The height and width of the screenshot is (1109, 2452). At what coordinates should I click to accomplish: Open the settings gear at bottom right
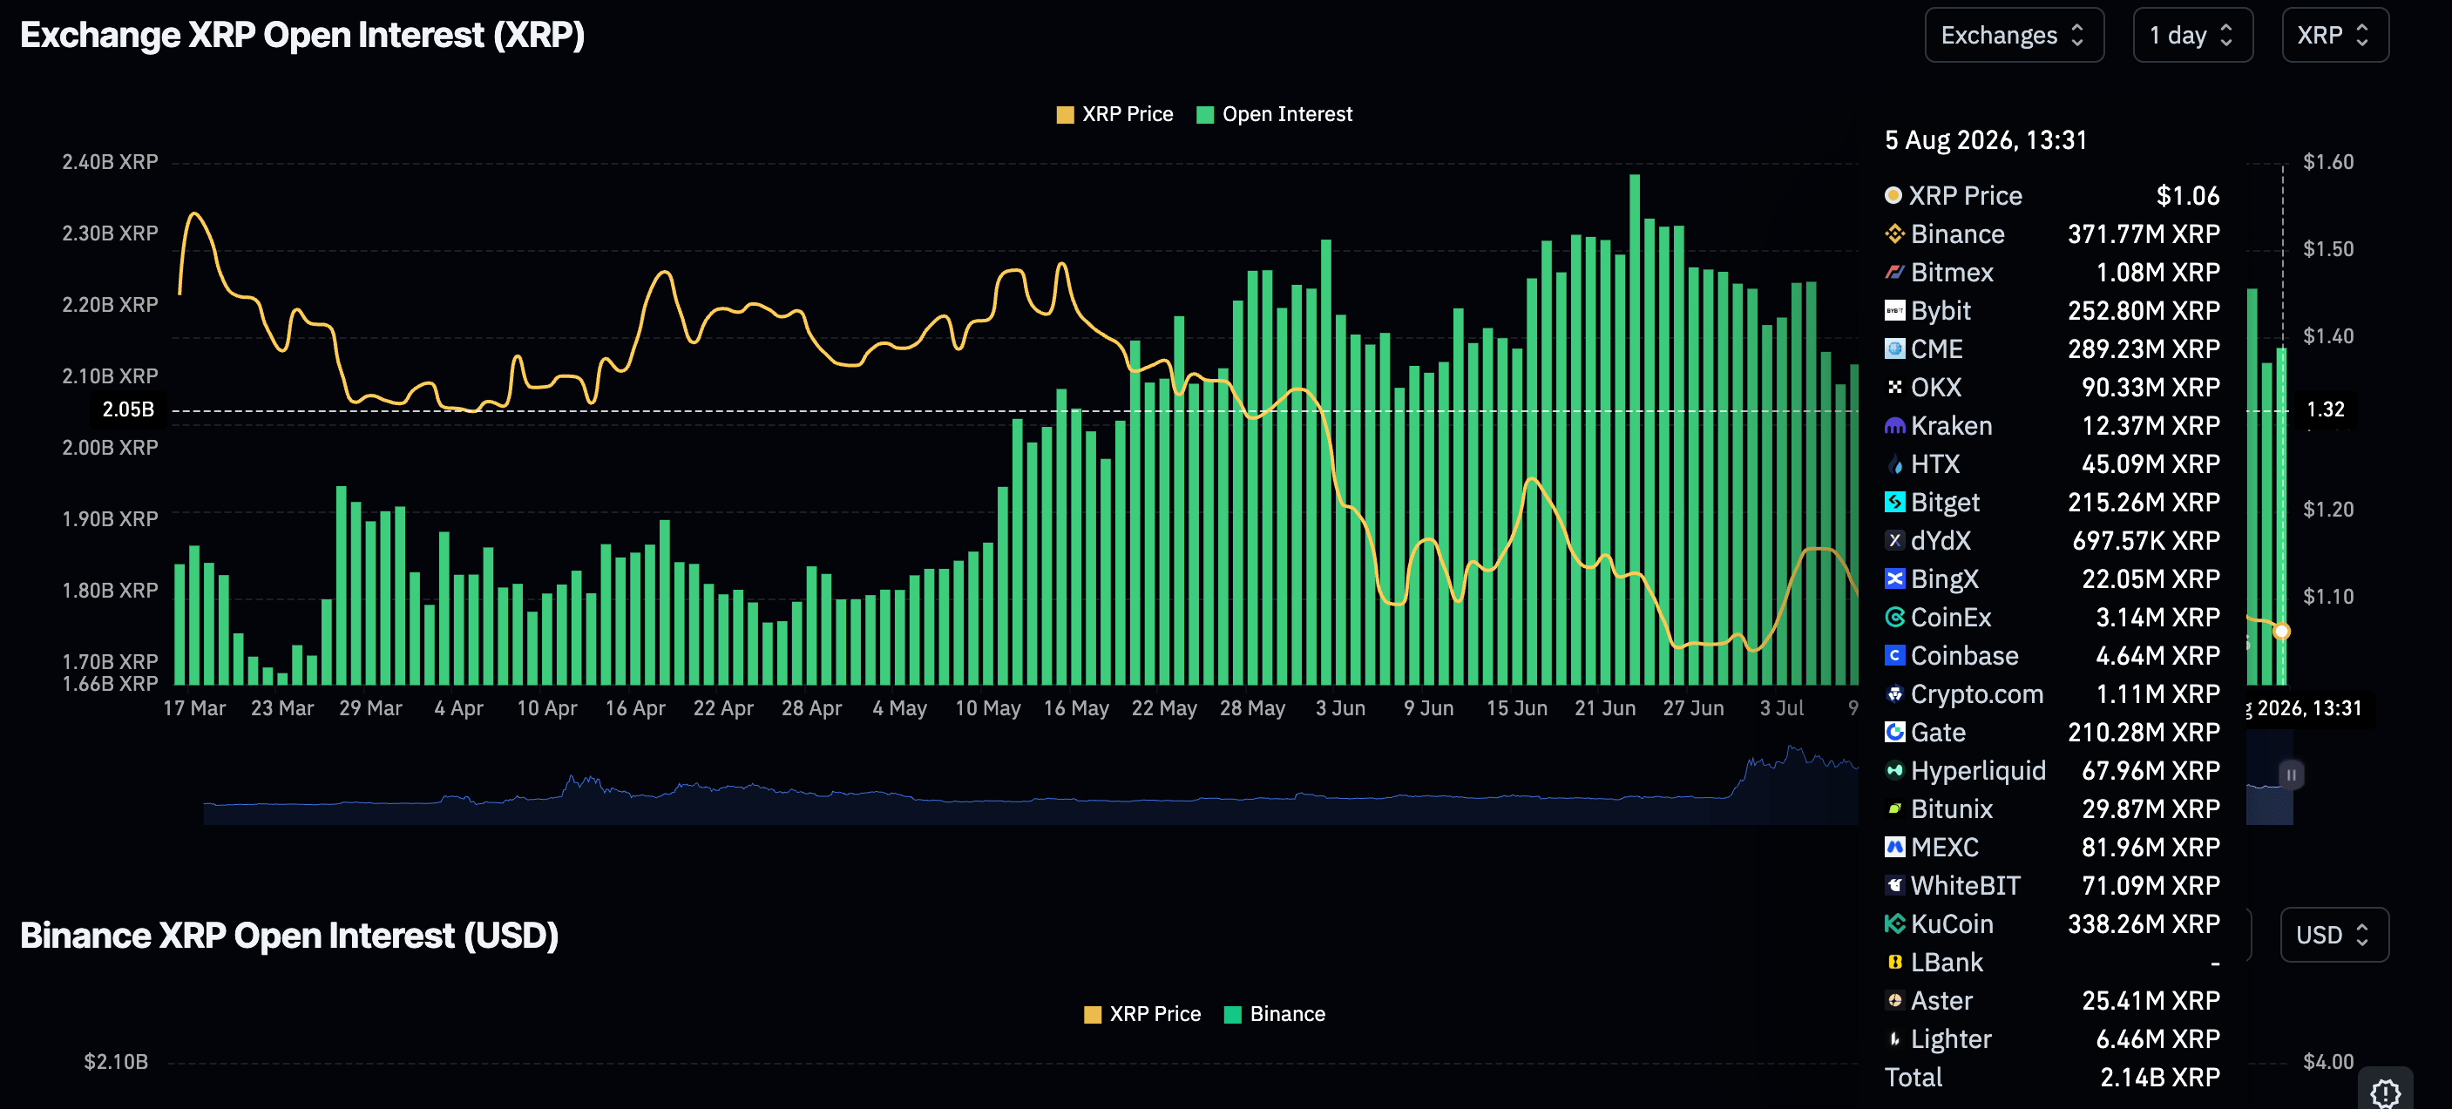[x=2386, y=1092]
